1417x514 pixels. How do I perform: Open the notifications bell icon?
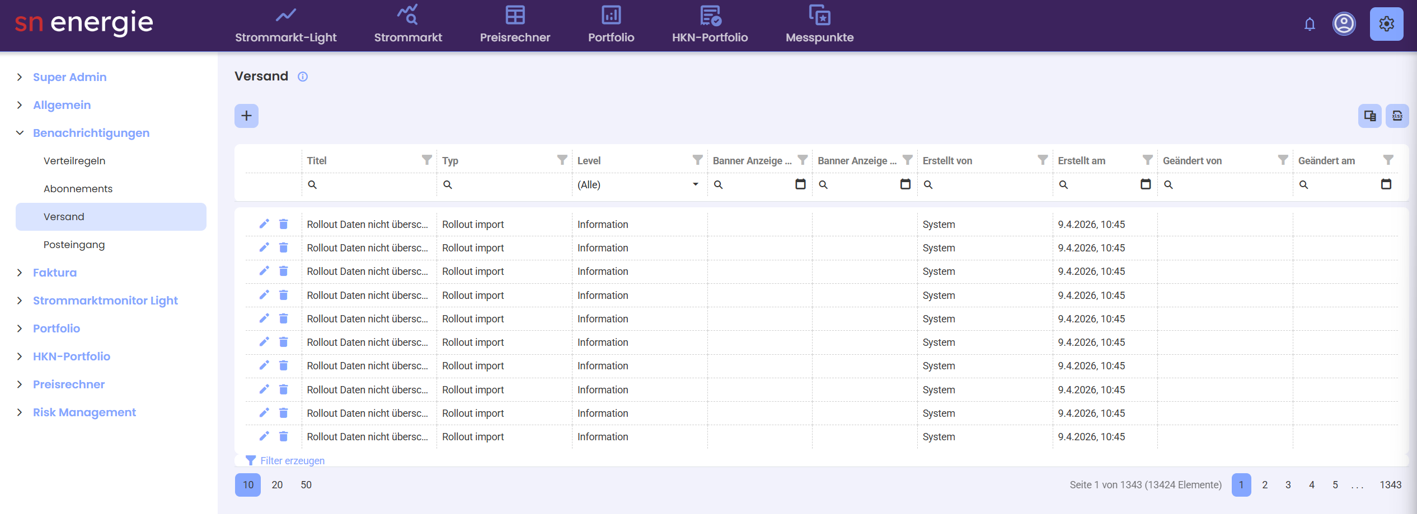1310,24
